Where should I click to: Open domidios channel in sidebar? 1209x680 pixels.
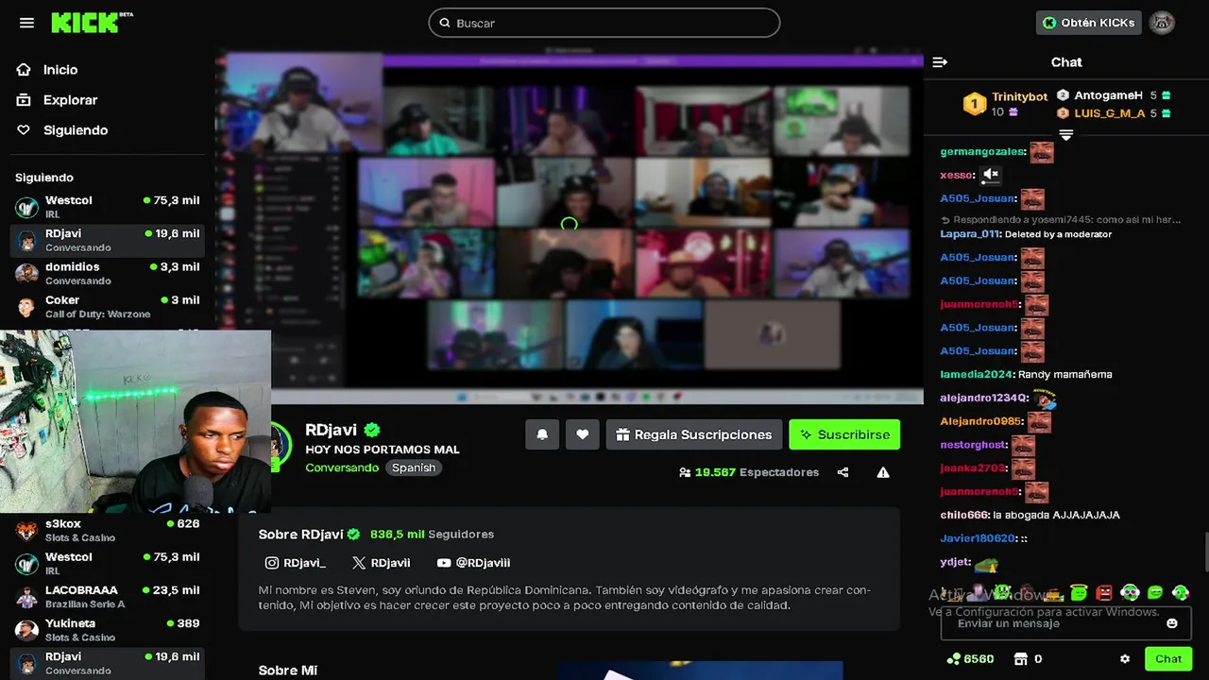(x=107, y=273)
